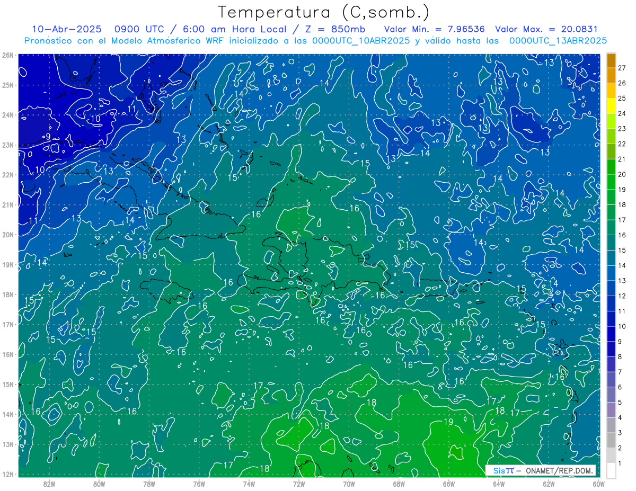Viewport: 636px width, 491px height.
Task: Click longitude axis label '70W'
Action: [x=349, y=484]
